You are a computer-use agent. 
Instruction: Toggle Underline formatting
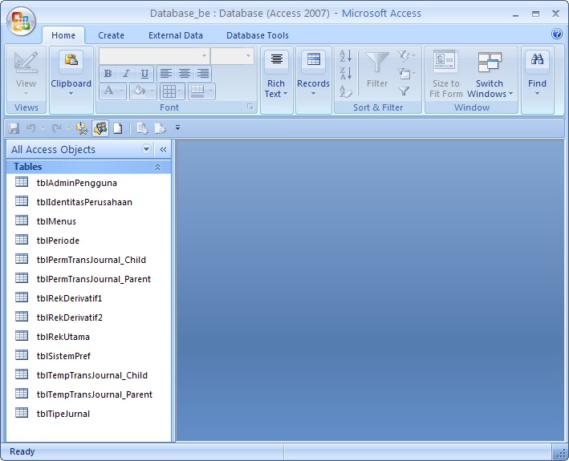(x=144, y=74)
